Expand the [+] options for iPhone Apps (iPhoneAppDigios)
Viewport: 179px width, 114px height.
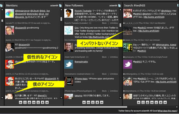pyautogui.click(x=94, y=91)
